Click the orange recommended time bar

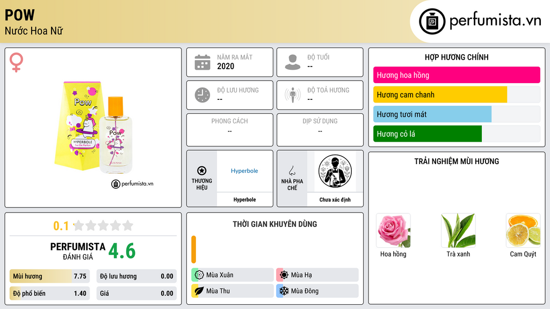(193, 249)
